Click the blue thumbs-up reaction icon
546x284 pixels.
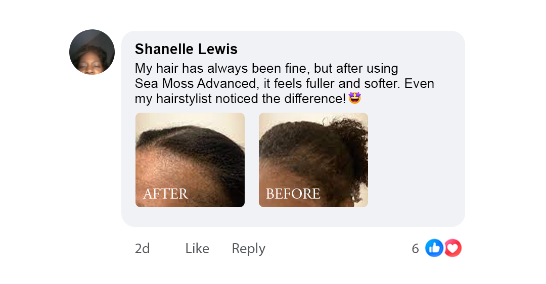pyautogui.click(x=434, y=248)
